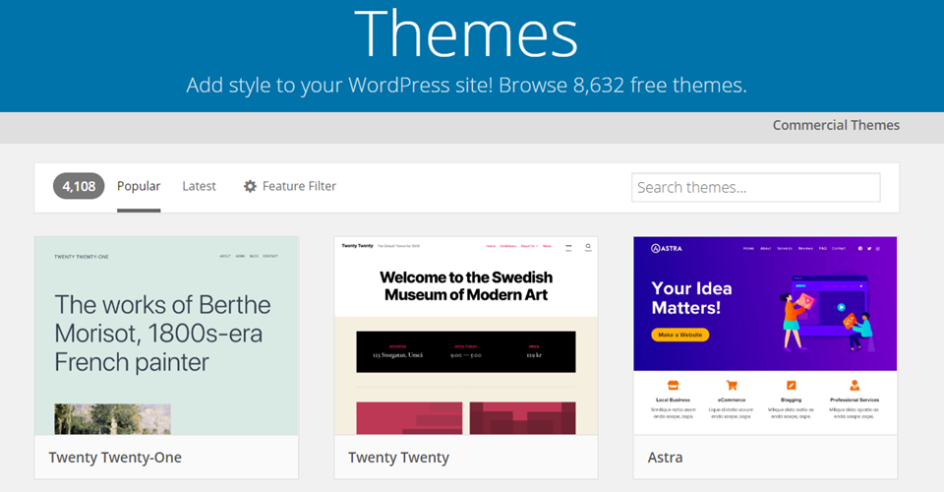Viewport: 944px width, 492px height.
Task: Click the Feature Filter gear icon
Action: click(250, 186)
